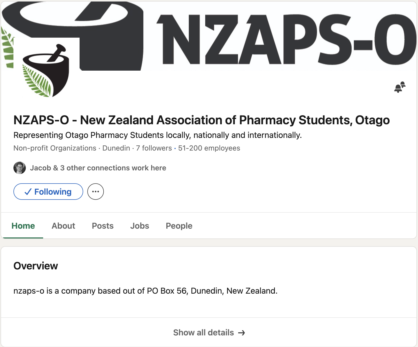Open Jacob & 3 other connections link
Screen dimensions: 418x347
98,168
